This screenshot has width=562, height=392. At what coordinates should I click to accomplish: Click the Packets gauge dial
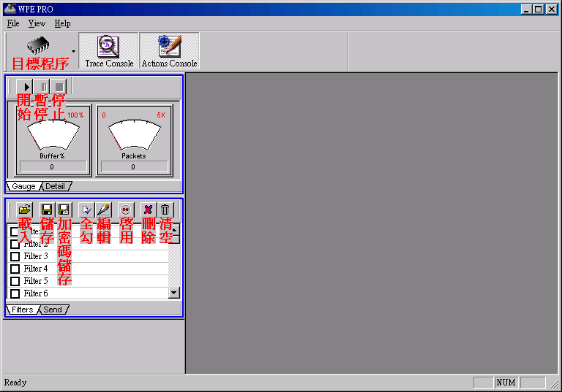coord(135,135)
